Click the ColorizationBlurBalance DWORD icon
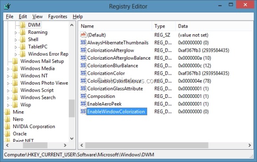The width and height of the screenshot is (257, 162). coord(83,65)
